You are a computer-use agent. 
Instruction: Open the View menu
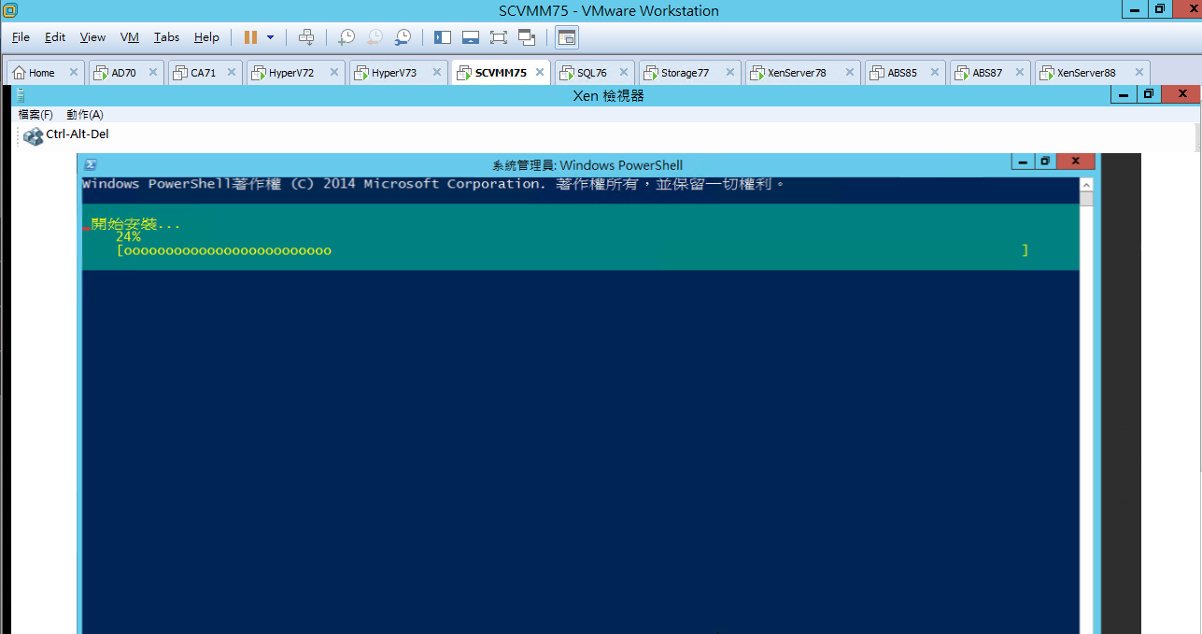[x=92, y=37]
